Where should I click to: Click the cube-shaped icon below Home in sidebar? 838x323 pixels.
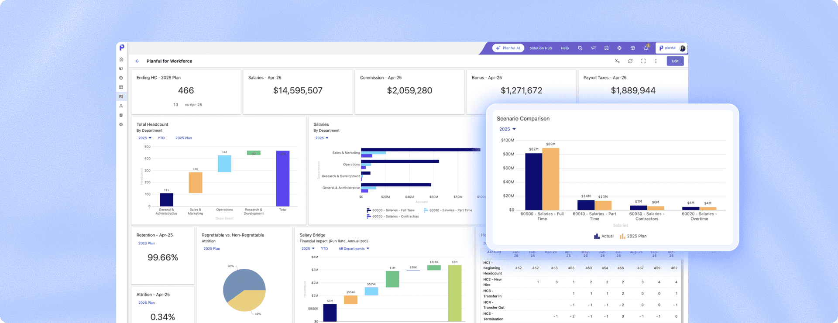click(121, 69)
